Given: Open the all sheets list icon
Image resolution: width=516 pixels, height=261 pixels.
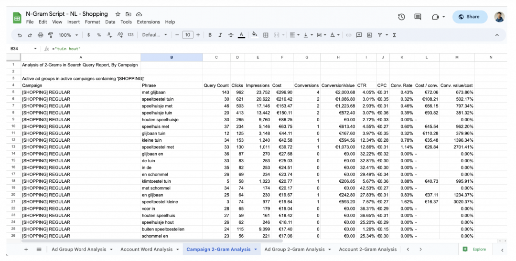Looking at the screenshot, I should (39, 250).
